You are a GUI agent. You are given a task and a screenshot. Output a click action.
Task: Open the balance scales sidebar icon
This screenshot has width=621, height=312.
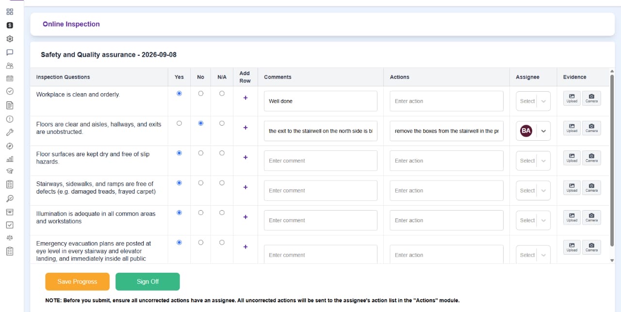(10, 238)
